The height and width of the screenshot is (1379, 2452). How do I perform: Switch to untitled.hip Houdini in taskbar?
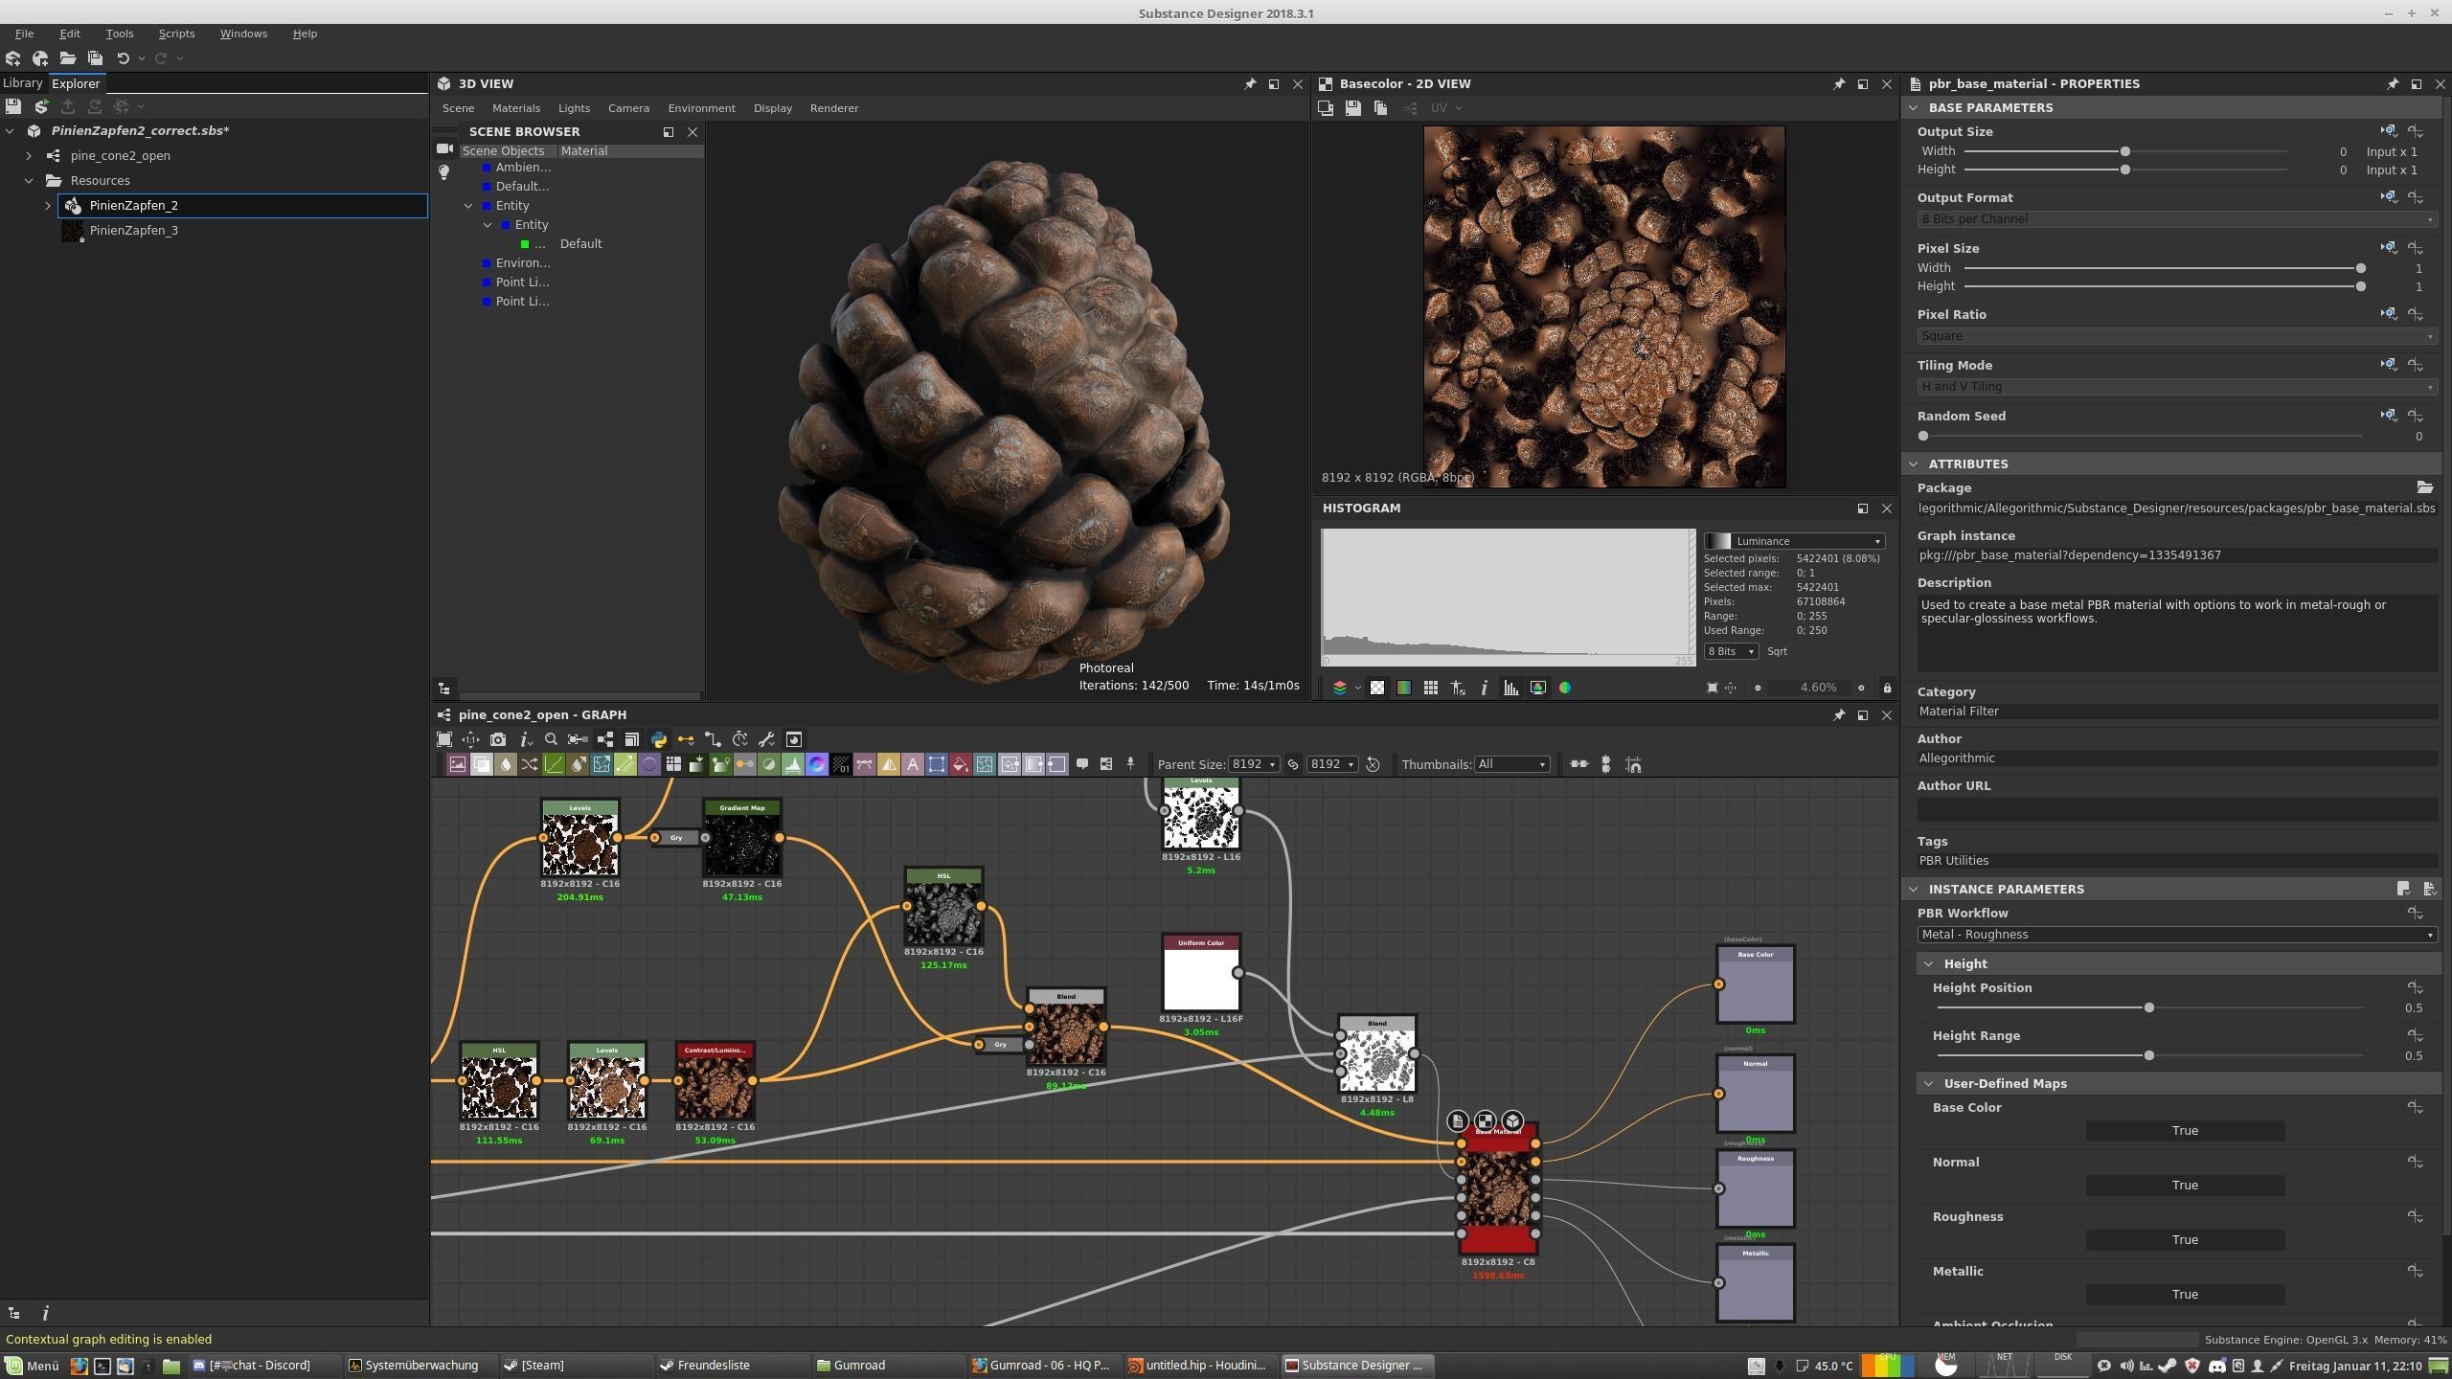1197,1366
